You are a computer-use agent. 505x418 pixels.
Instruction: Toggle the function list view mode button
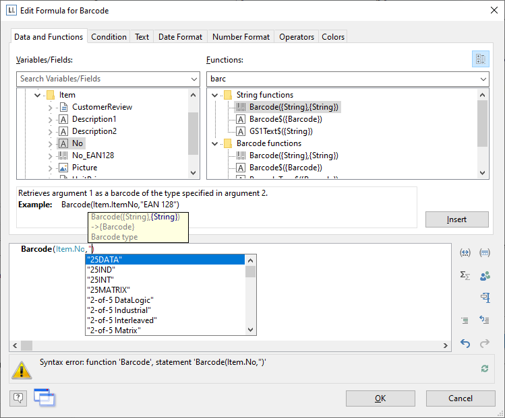pos(480,59)
